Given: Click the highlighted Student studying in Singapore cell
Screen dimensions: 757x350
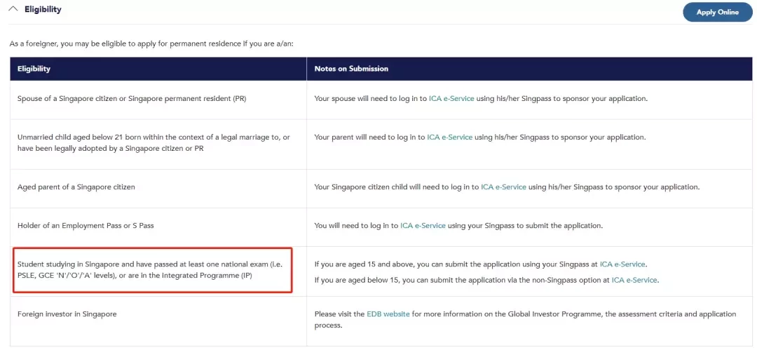Looking at the screenshot, I should click(x=153, y=270).
